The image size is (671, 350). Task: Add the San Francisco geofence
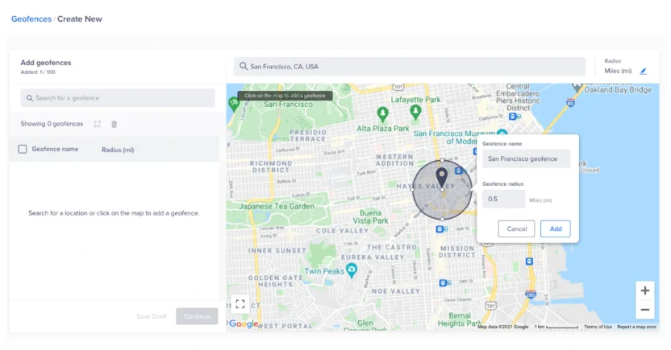point(556,229)
